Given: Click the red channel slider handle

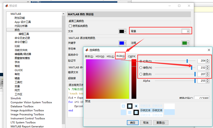Looking at the screenshot, I should coord(187,61).
